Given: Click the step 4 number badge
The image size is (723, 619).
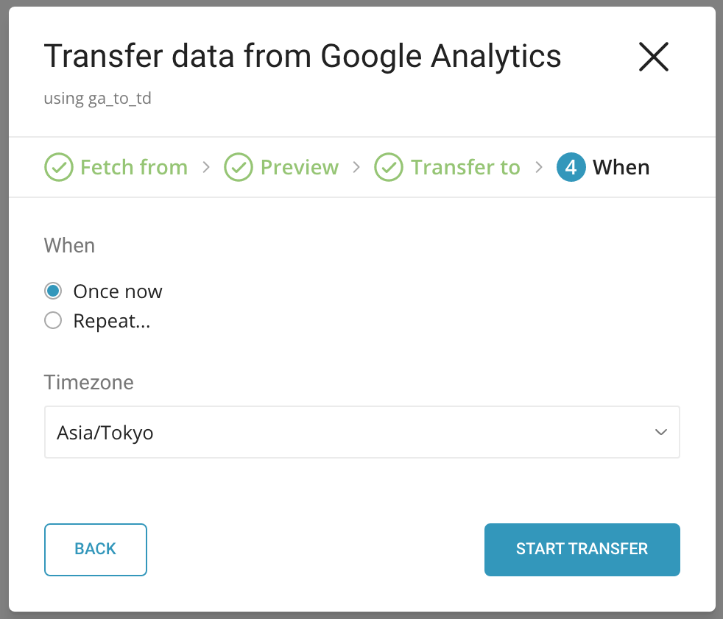Looking at the screenshot, I should coord(571,168).
